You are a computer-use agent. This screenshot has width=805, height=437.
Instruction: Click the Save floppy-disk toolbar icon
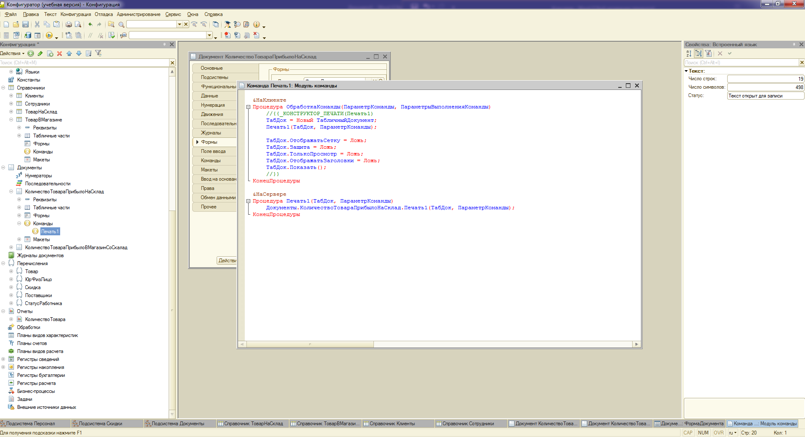pyautogui.click(x=25, y=24)
